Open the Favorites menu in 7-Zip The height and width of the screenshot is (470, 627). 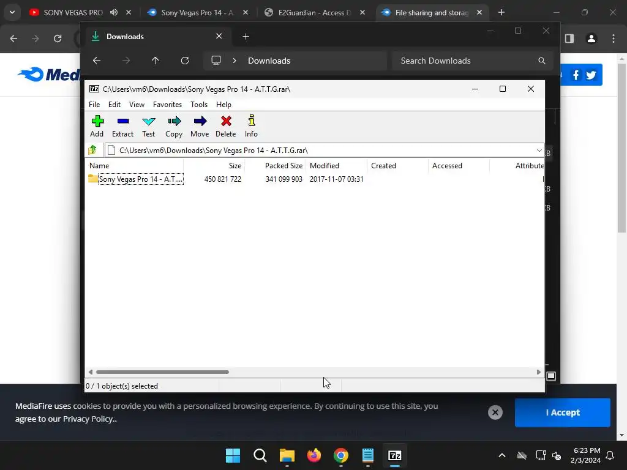click(x=168, y=104)
